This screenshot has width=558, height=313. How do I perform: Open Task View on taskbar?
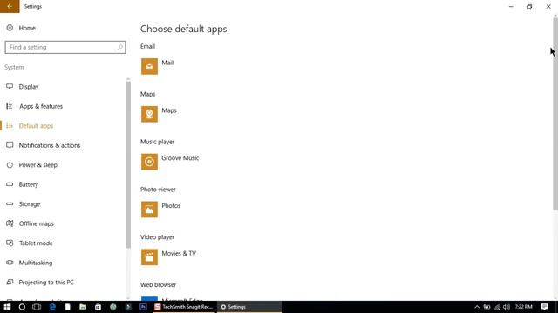click(x=37, y=307)
